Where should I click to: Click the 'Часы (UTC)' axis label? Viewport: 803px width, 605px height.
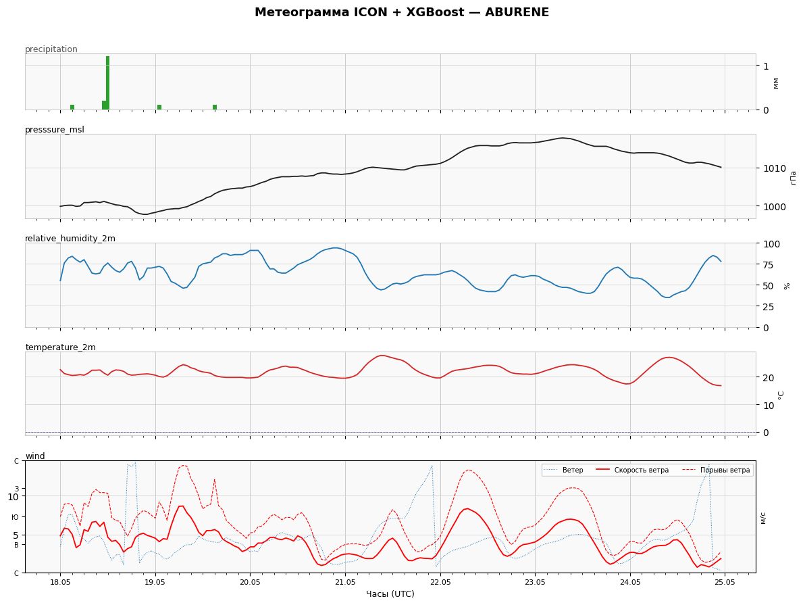pos(390,594)
